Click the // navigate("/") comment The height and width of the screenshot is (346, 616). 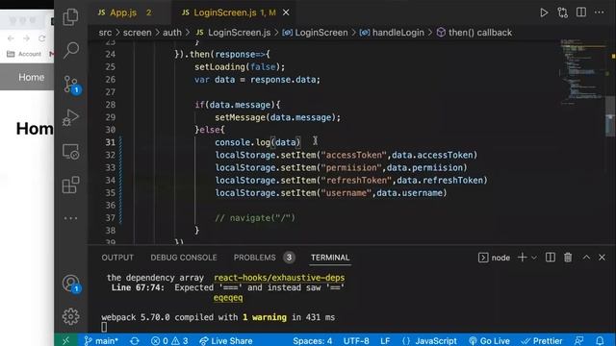tap(254, 218)
